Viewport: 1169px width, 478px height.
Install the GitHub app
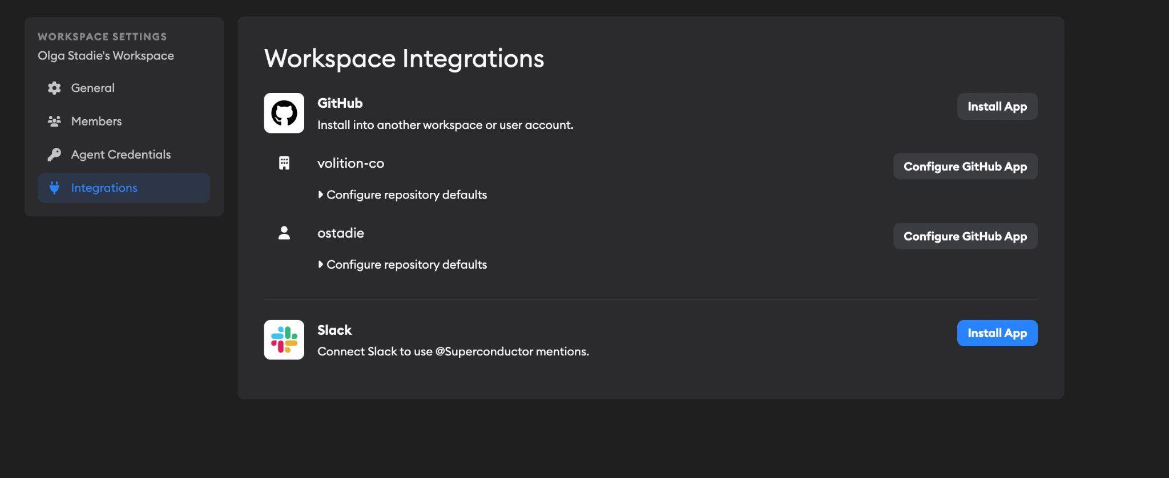point(997,107)
